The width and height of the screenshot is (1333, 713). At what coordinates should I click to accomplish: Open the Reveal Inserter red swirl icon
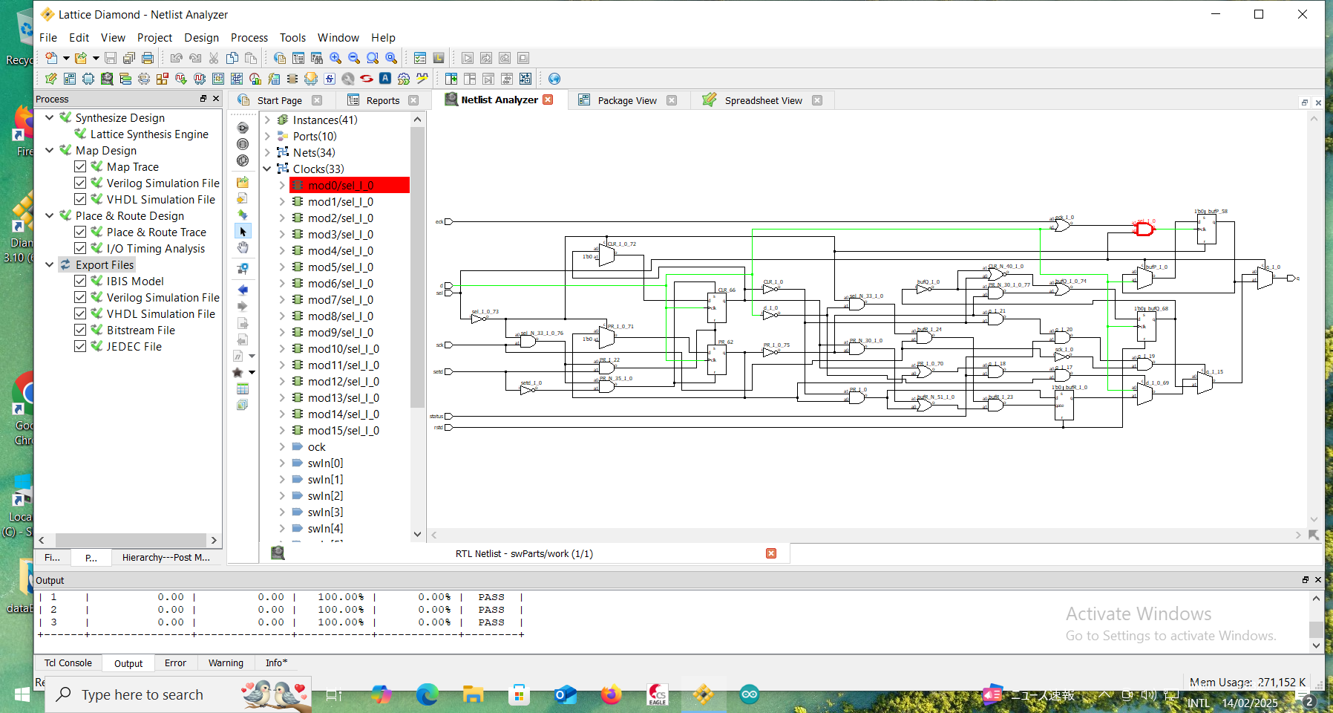point(367,79)
